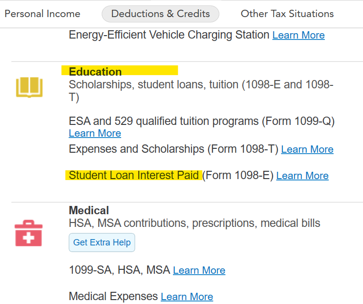Open Learn More for Vehicle Charging Station
Viewport: 363px width, 304px height.
(299, 35)
